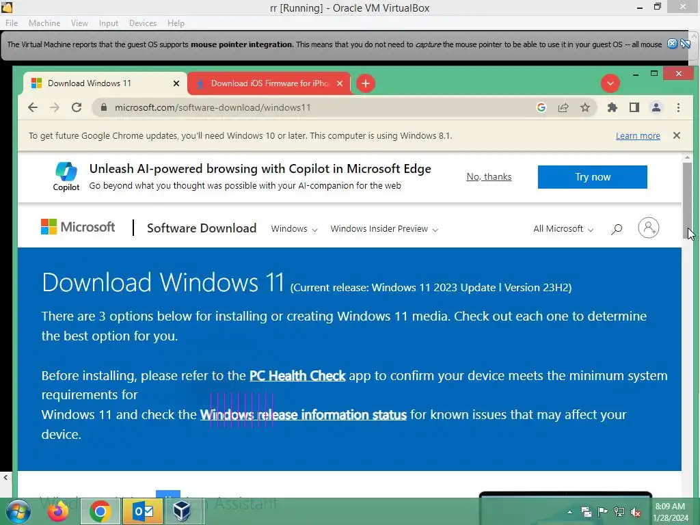
Task: Click the Google icon in address bar
Action: click(x=541, y=107)
